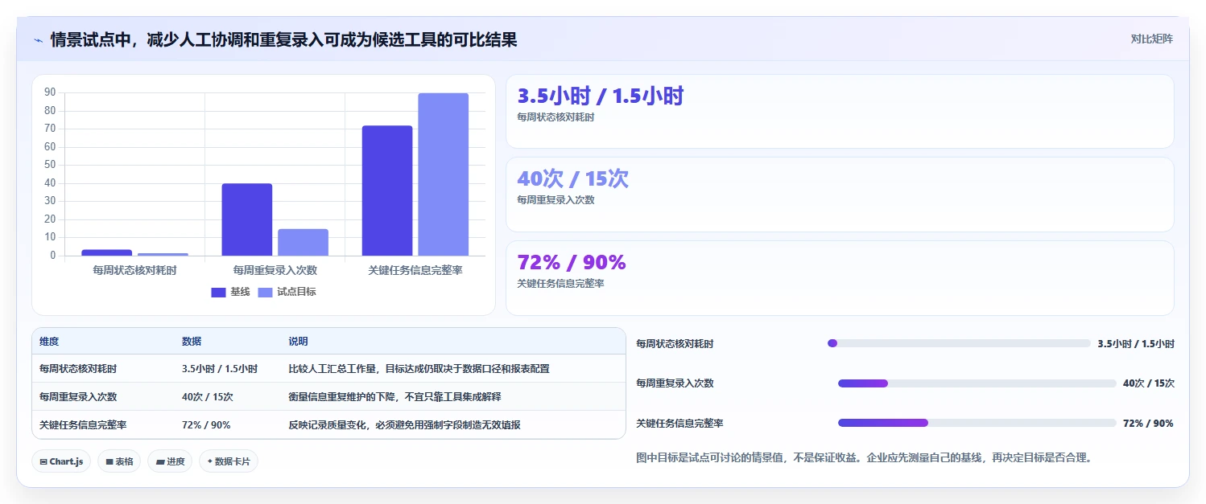The width and height of the screenshot is (1206, 504).
Task: Click the 试点目标 bar for 每周重复录入次数
Action: point(304,243)
